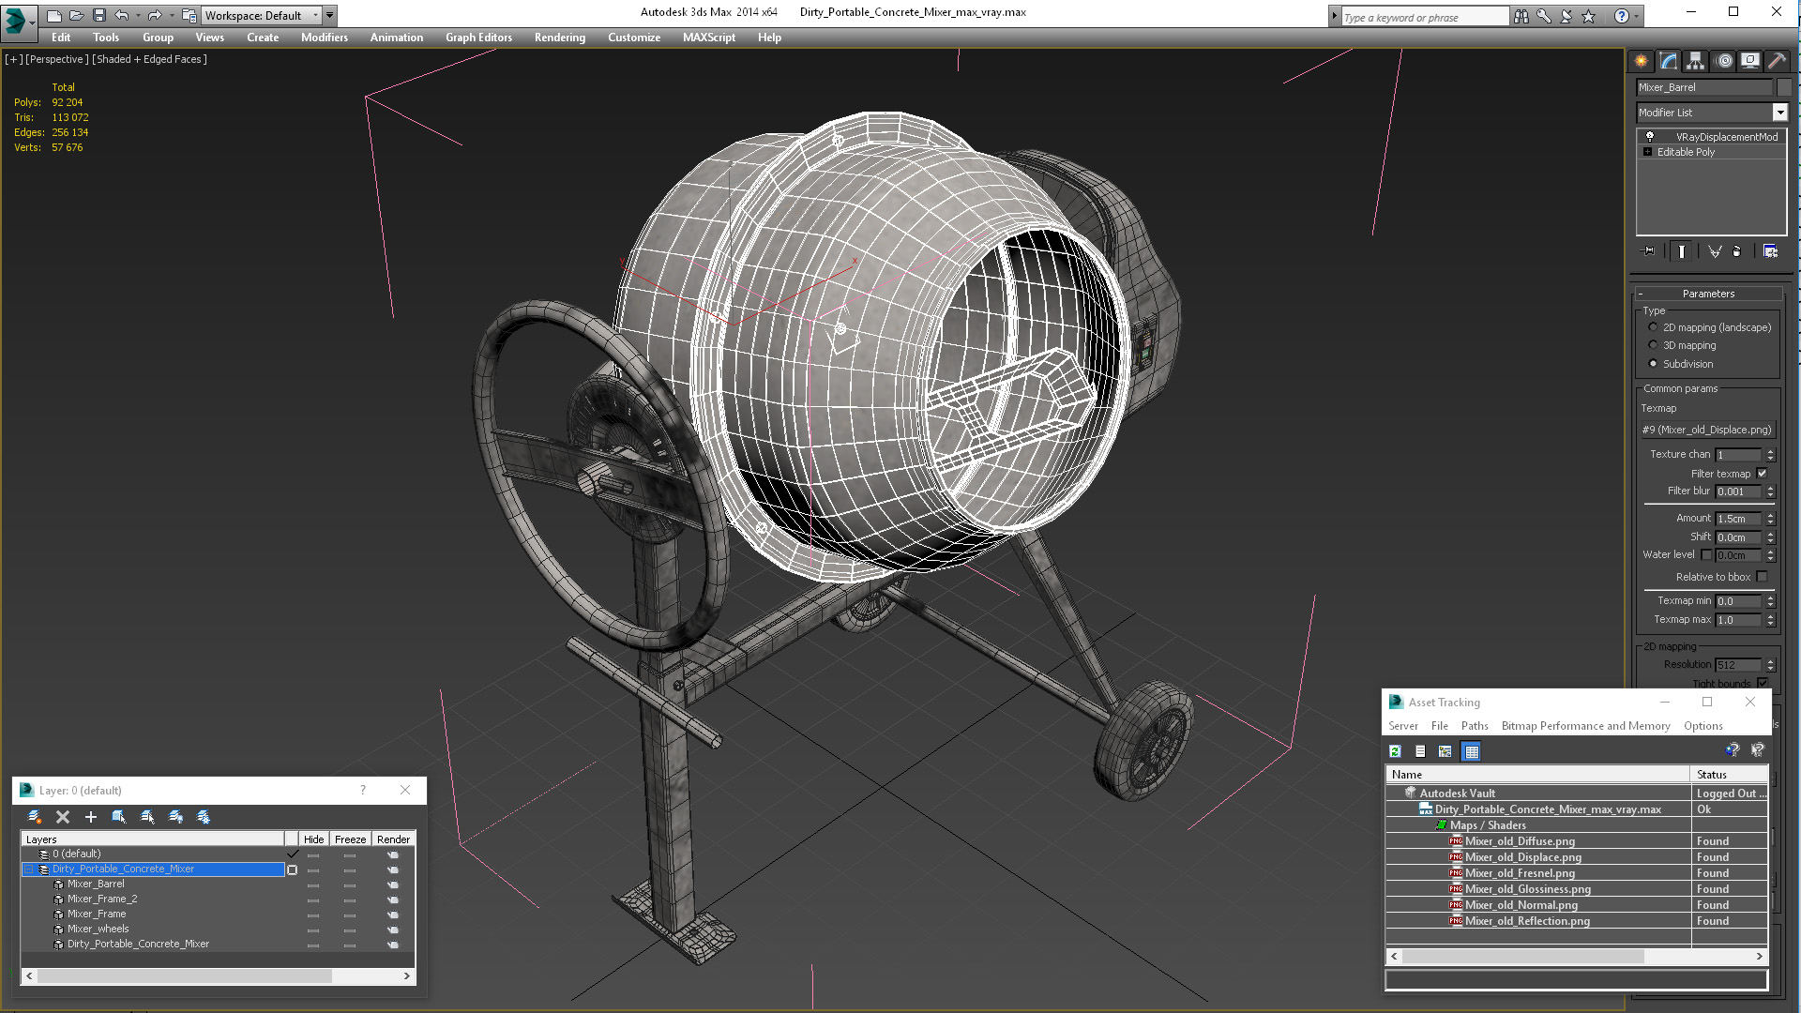Click Create New Layer icon in Layer dialog
The image size is (1801, 1013).
coord(35,817)
